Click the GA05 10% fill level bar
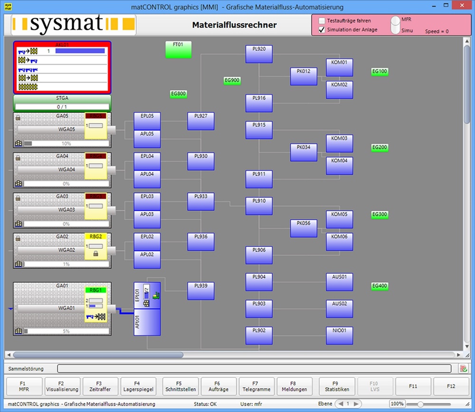This screenshot has height=412, width=475. tap(66, 143)
